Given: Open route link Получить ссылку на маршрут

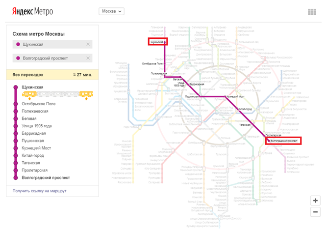Looking at the screenshot, I should tap(39, 191).
